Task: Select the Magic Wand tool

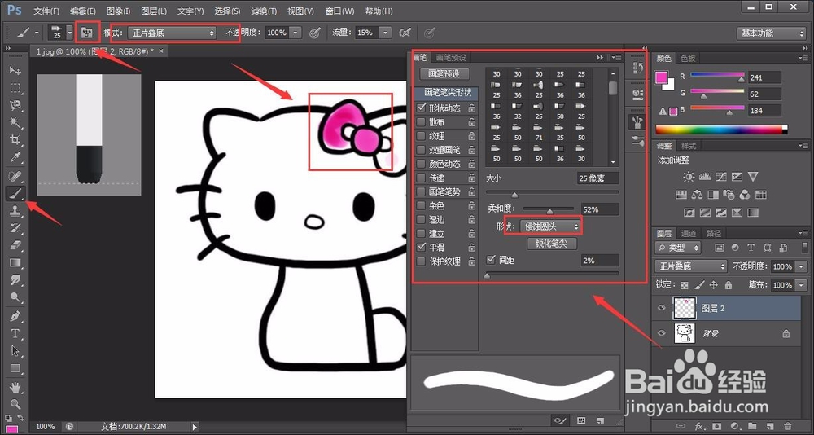Action: (15, 123)
